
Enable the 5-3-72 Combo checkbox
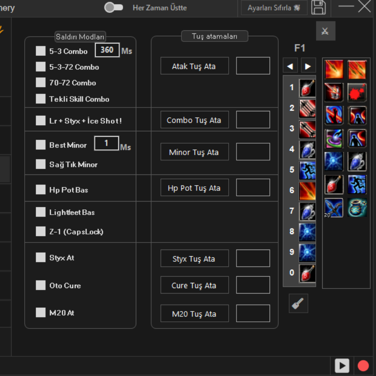(x=41, y=66)
